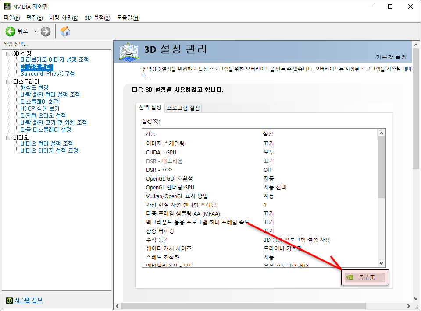Click the settings list scrollbar thumb
Screen dimensions: 421x311
tap(381, 168)
